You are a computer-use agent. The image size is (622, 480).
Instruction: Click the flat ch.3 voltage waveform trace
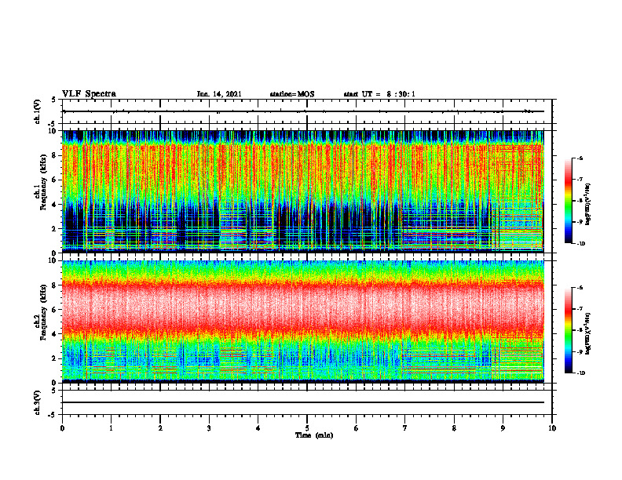click(x=303, y=402)
